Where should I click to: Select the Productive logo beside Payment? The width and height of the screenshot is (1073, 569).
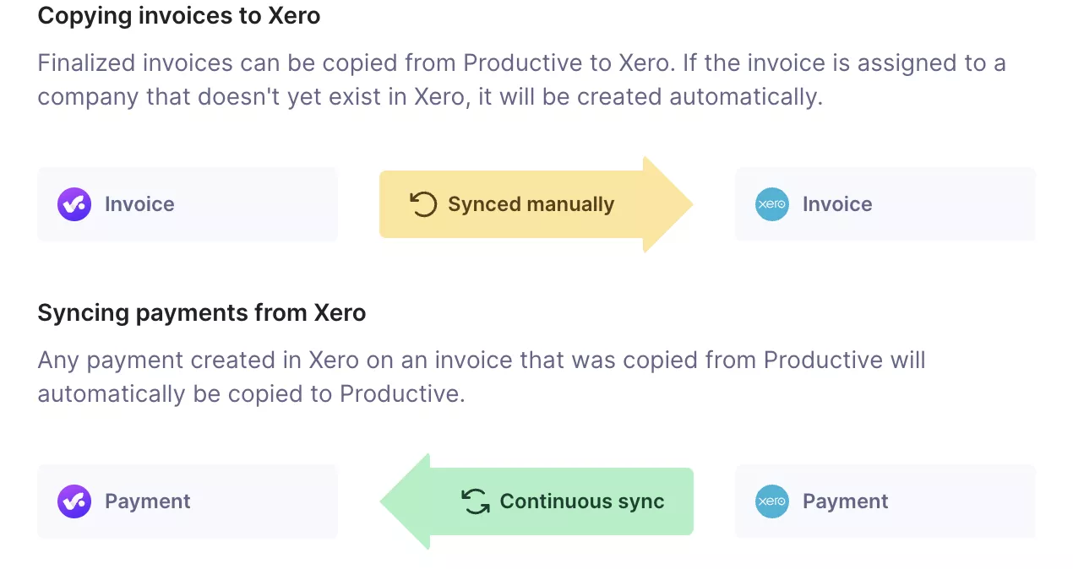coord(74,501)
